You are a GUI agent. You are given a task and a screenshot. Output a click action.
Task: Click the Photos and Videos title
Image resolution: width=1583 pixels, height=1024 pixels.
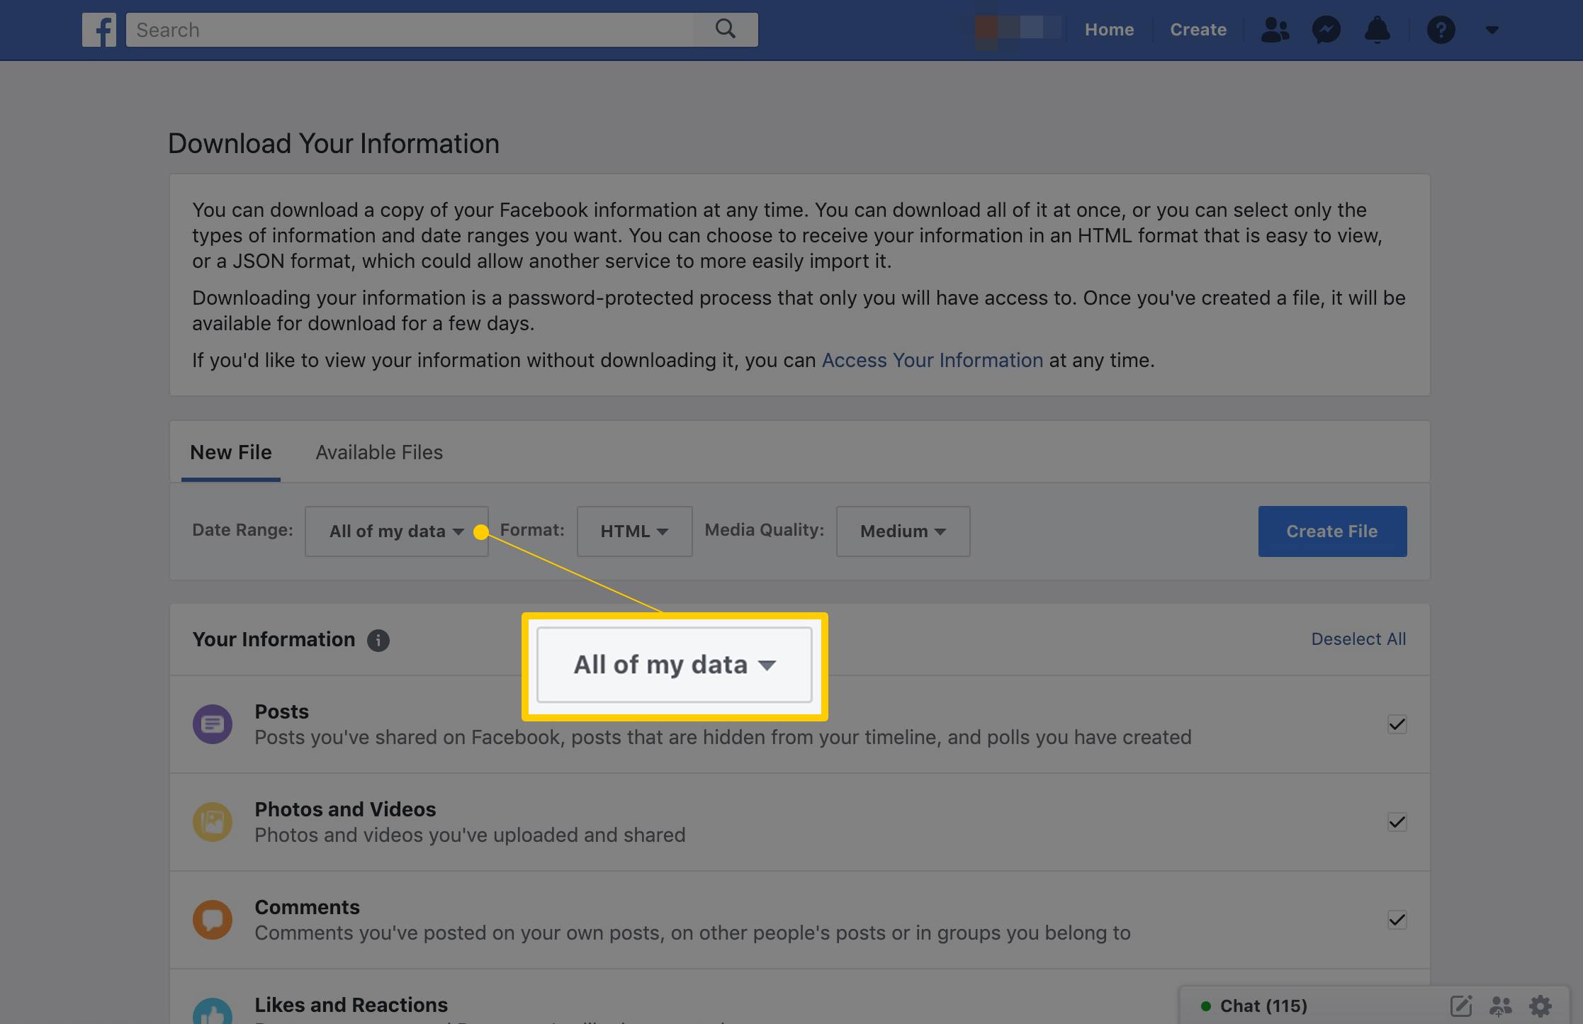coord(345,809)
